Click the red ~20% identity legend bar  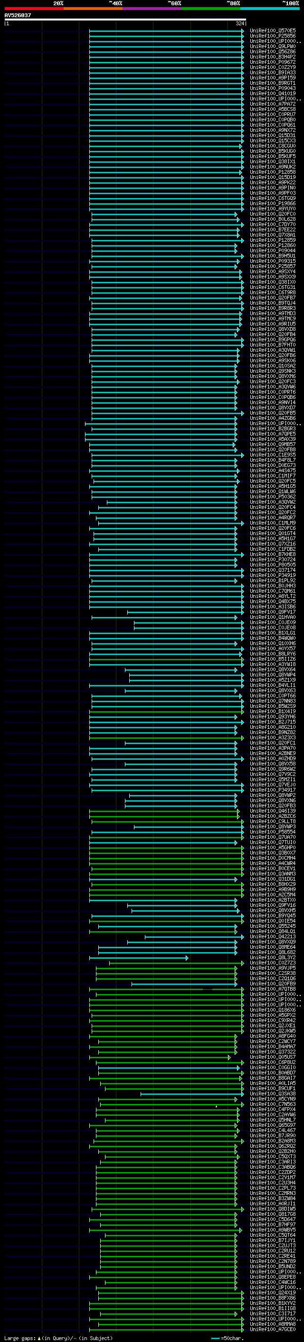[x=34, y=9]
